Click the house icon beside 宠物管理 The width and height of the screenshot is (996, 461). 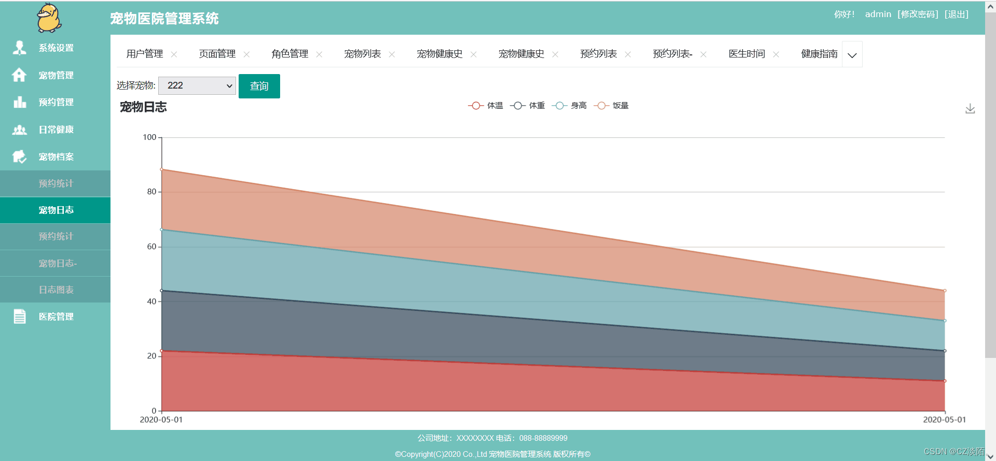[19, 75]
